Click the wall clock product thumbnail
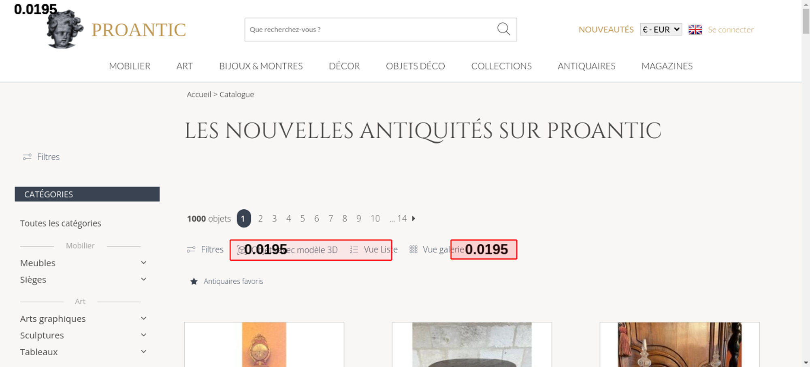This screenshot has height=367, width=810. pos(264,345)
